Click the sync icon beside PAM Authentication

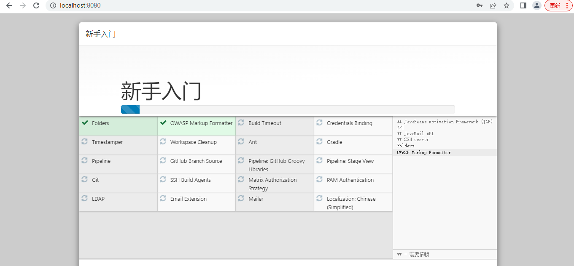(319, 179)
